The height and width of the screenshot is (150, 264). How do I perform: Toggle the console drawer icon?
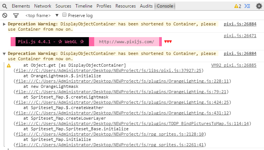click(247, 6)
